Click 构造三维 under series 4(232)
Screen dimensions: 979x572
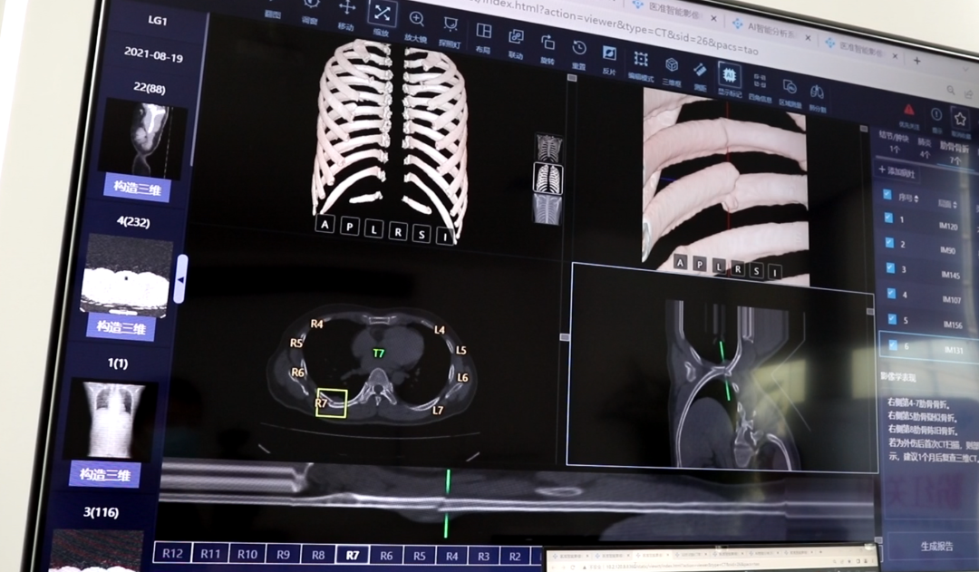(x=121, y=328)
